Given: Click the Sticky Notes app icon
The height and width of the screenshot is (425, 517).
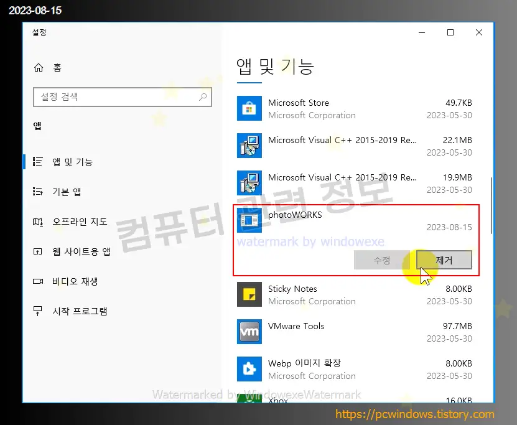Looking at the screenshot, I should coord(249,294).
